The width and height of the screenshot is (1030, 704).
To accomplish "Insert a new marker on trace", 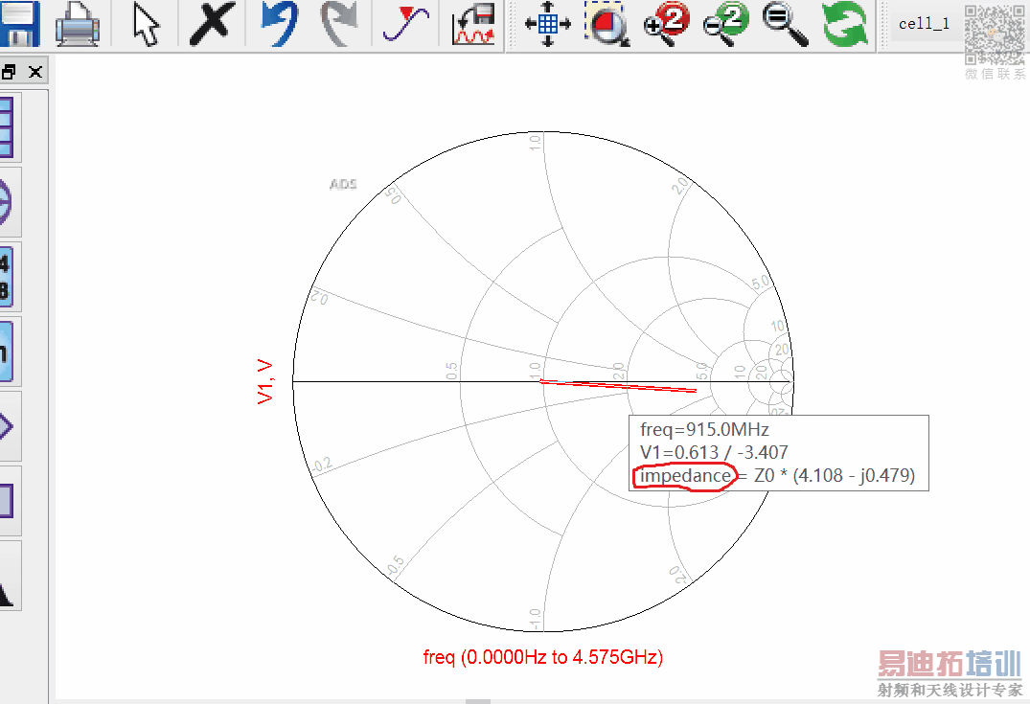I will click(406, 24).
